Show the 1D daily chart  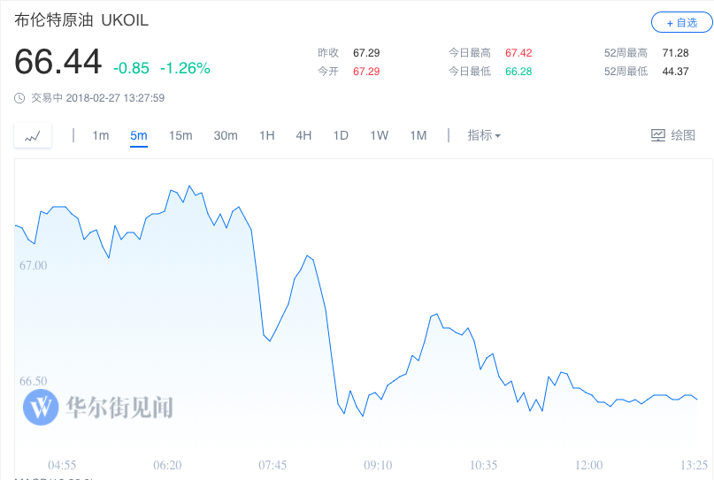click(341, 135)
